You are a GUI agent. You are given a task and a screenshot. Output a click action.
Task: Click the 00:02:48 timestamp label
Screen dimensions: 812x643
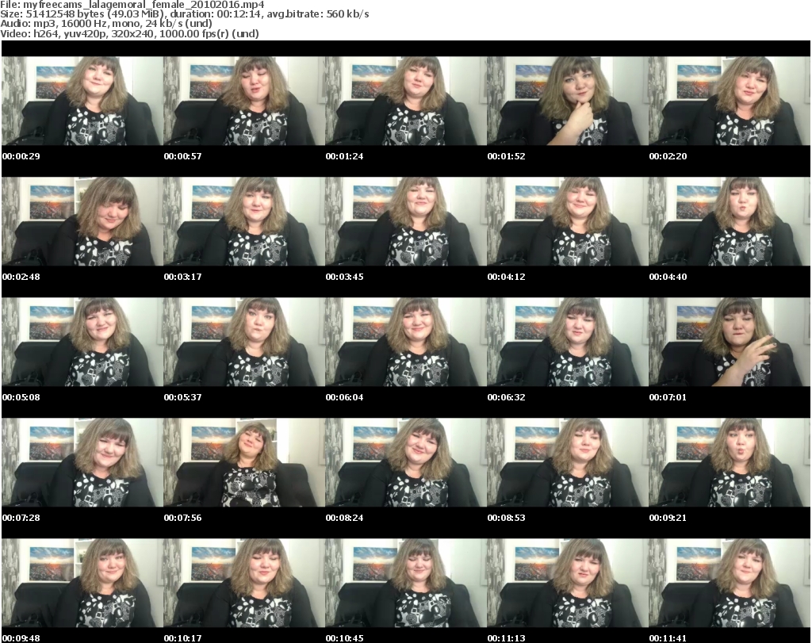click(x=21, y=277)
